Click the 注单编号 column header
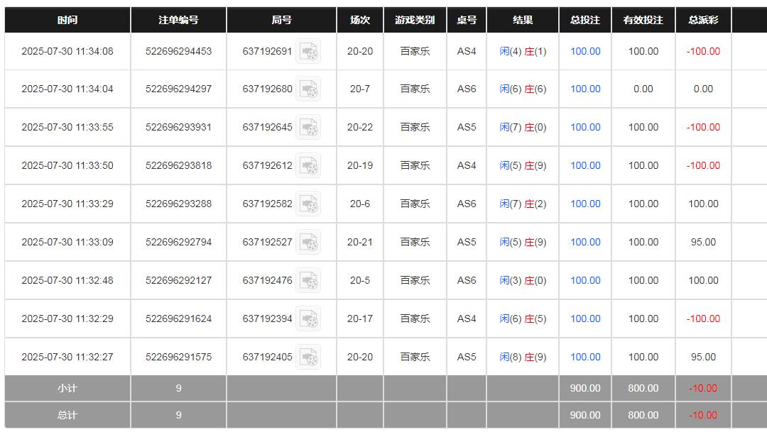 coord(178,21)
